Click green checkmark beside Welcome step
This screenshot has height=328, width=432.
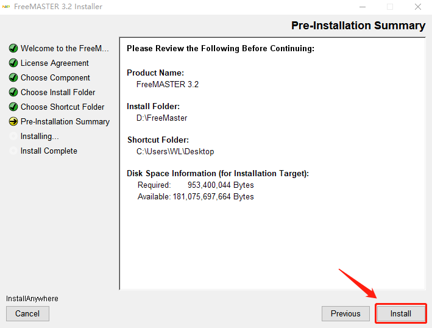tap(13, 48)
